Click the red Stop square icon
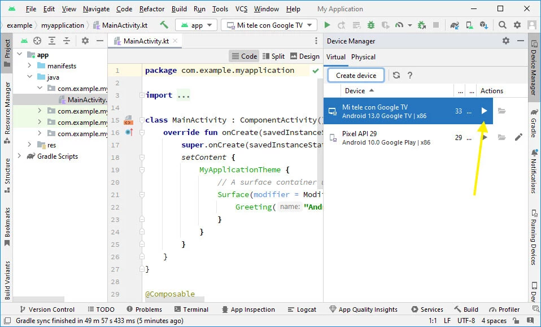Image resolution: width=541 pixels, height=327 pixels. pos(436,25)
